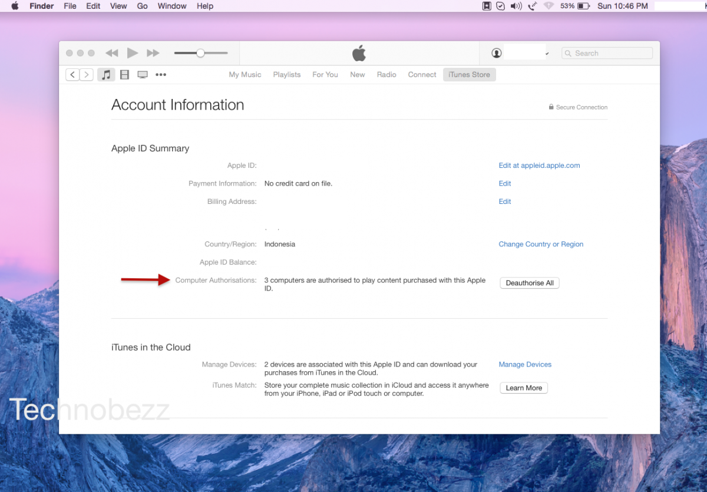Select the TV Shows library icon

click(x=143, y=74)
